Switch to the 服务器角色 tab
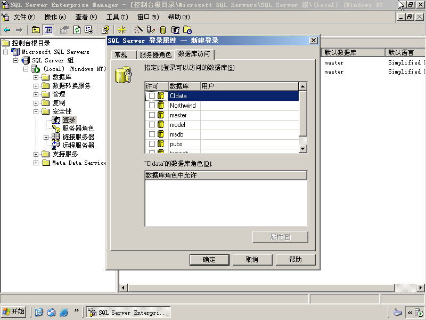The height and width of the screenshot is (320, 426). click(155, 55)
